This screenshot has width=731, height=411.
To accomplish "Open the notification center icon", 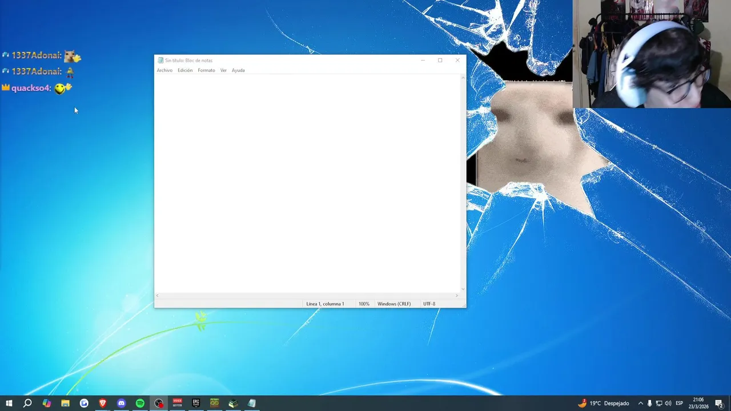I will click(x=719, y=403).
